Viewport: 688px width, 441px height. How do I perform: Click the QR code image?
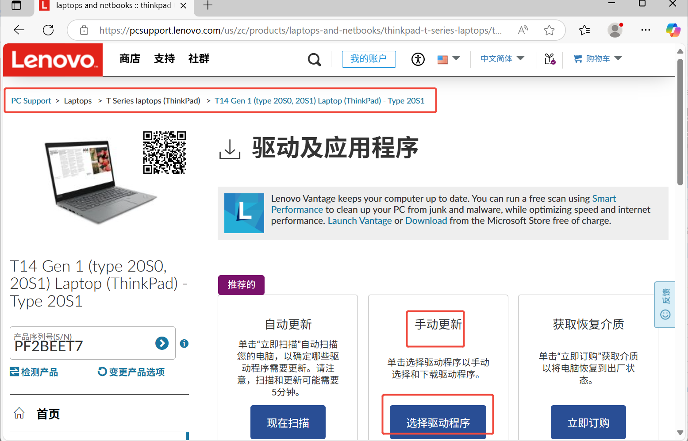(165, 153)
